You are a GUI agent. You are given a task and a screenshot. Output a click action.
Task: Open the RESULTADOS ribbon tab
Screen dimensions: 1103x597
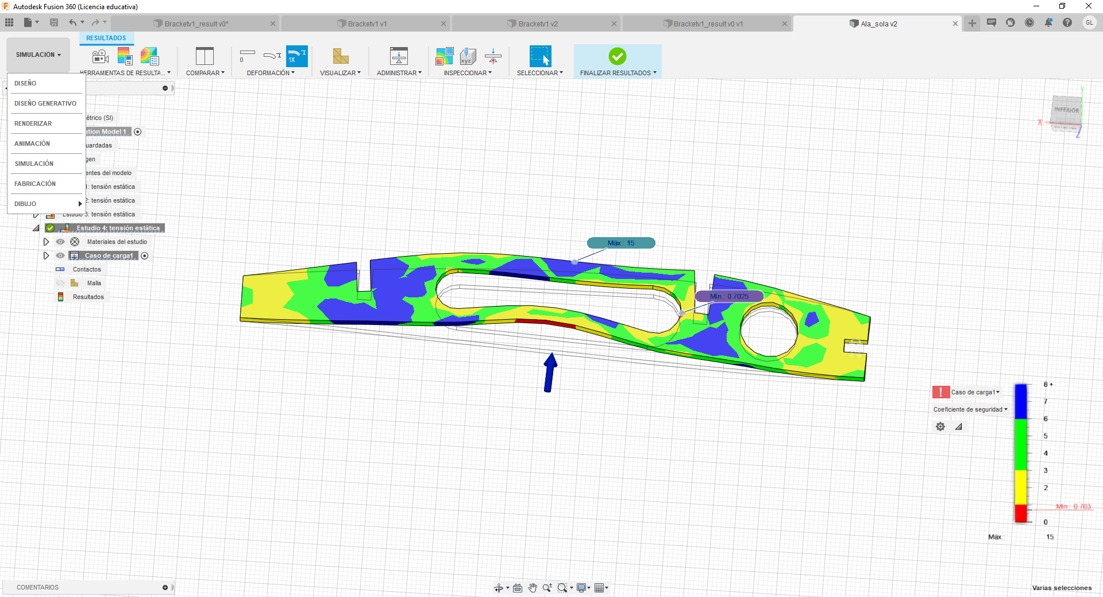point(106,38)
